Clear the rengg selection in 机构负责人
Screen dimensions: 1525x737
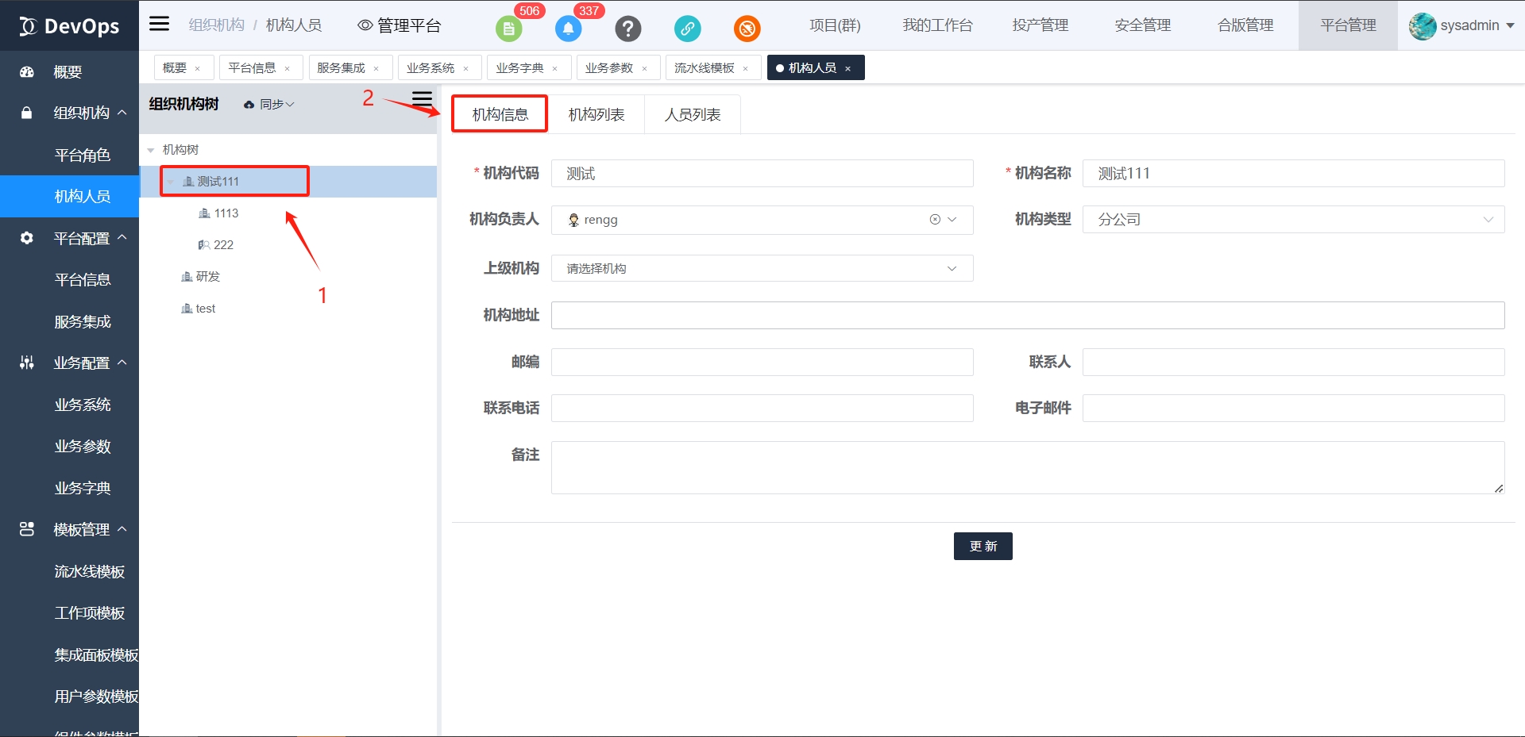[935, 220]
